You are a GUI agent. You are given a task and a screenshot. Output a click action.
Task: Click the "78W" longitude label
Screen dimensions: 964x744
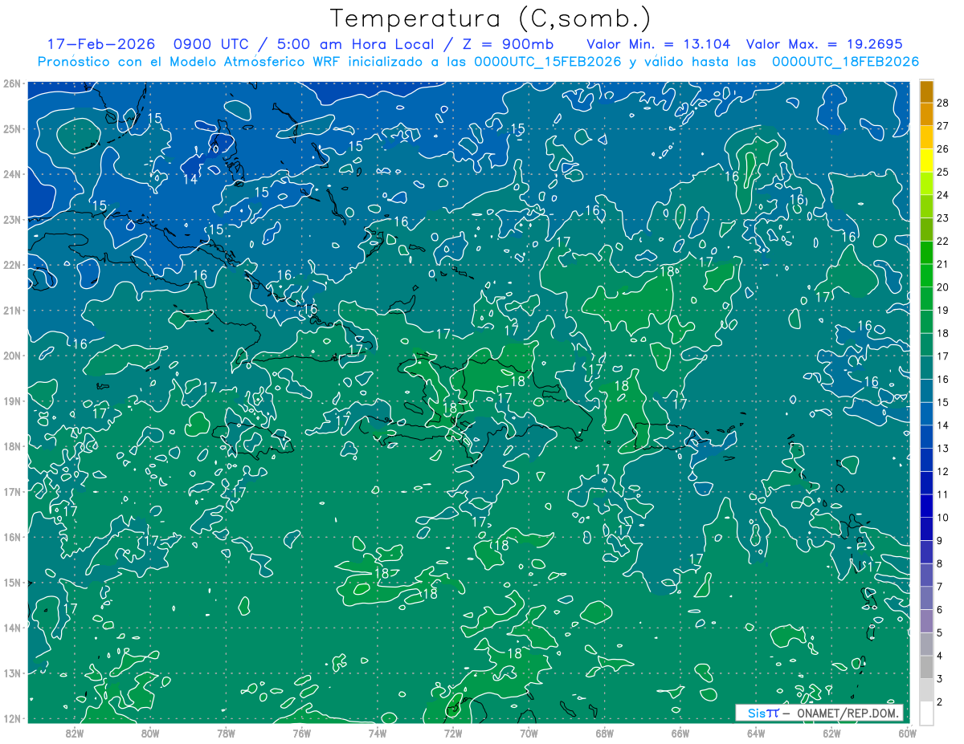tap(226, 733)
